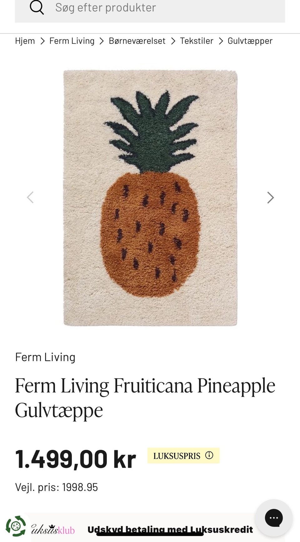The width and height of the screenshot is (300, 542).
Task: Click 'Udskyd betaling med Luksuskredit' banner
Action: click(170, 529)
